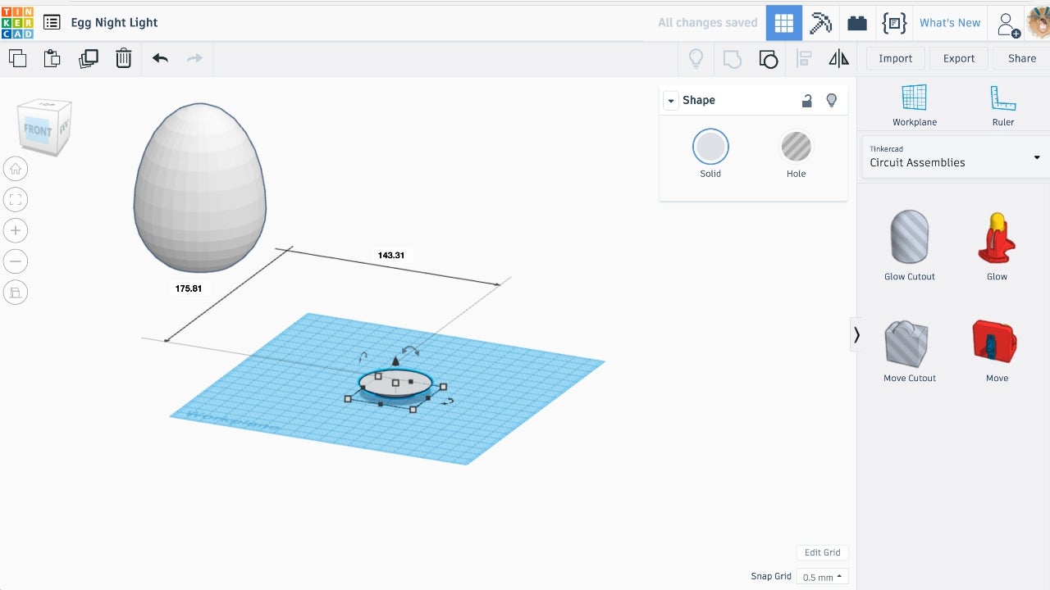Screen dimensions: 1050x590
Task: Open the Circuit Assemblies shapes dropdown
Action: click(954, 157)
